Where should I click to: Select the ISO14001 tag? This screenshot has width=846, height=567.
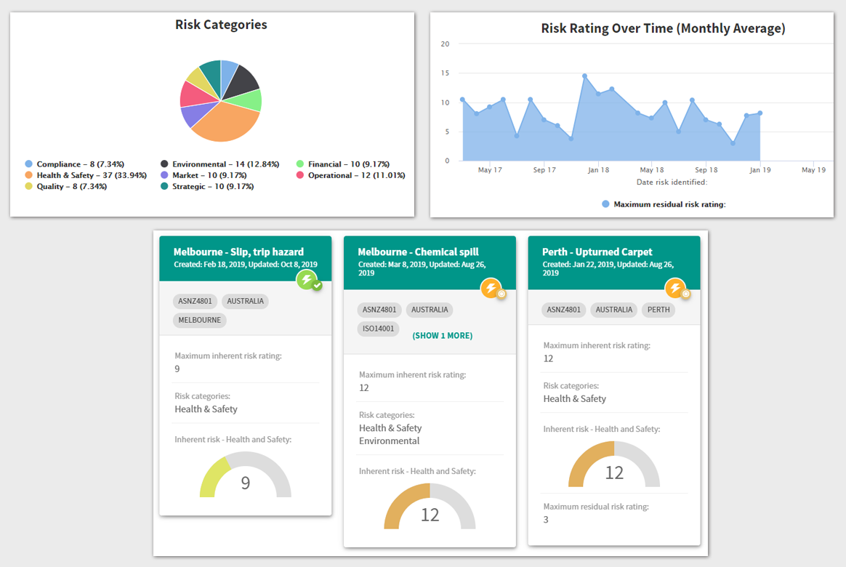click(x=378, y=329)
